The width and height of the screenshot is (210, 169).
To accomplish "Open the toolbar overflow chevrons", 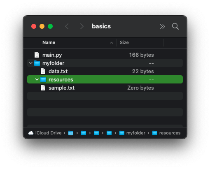I will coord(162,26).
